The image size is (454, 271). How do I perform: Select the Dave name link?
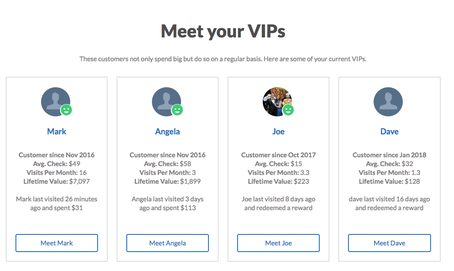pyautogui.click(x=389, y=131)
